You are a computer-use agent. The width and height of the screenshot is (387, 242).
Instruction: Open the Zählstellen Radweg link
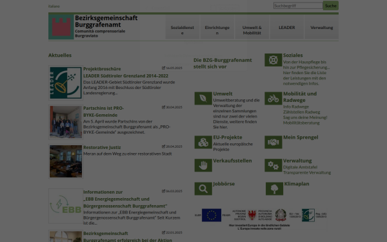pos(301,112)
